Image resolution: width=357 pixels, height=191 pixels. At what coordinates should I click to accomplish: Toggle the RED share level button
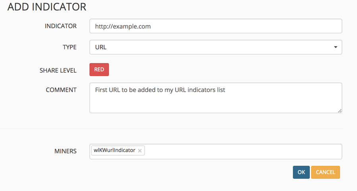pos(99,69)
